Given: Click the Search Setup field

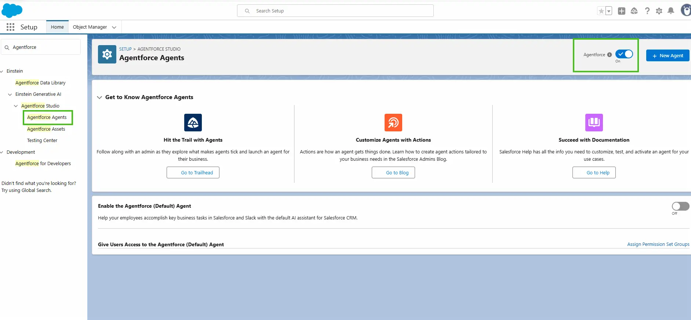Looking at the screenshot, I should pyautogui.click(x=335, y=11).
